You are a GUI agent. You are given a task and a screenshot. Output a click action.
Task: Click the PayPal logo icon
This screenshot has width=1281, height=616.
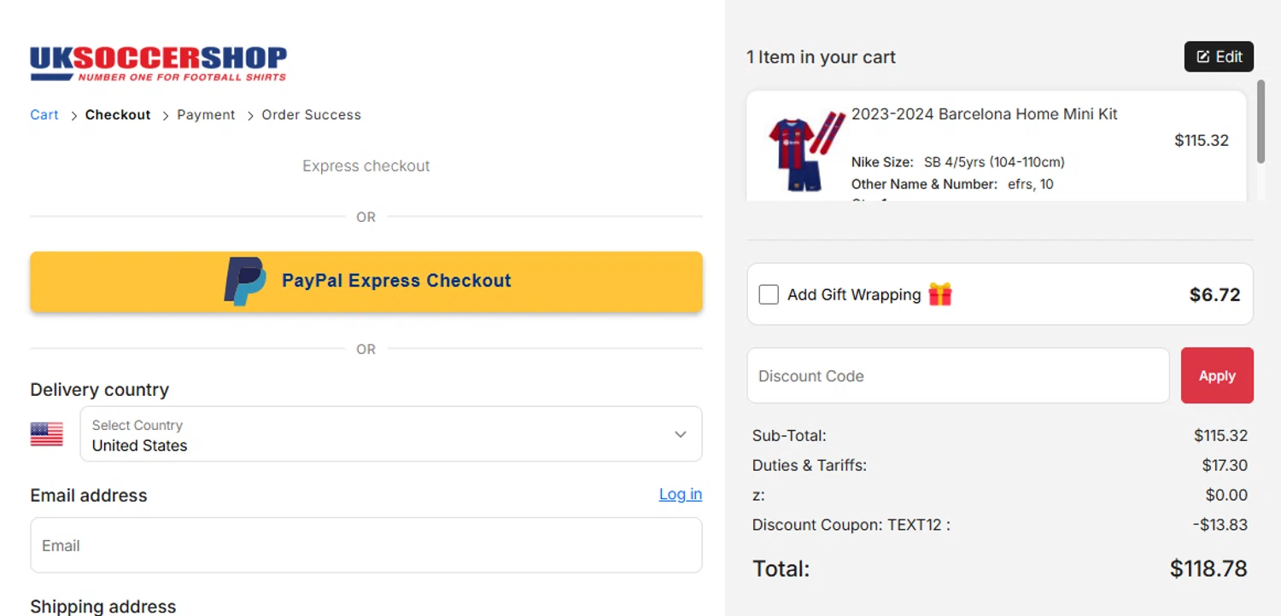[245, 281]
